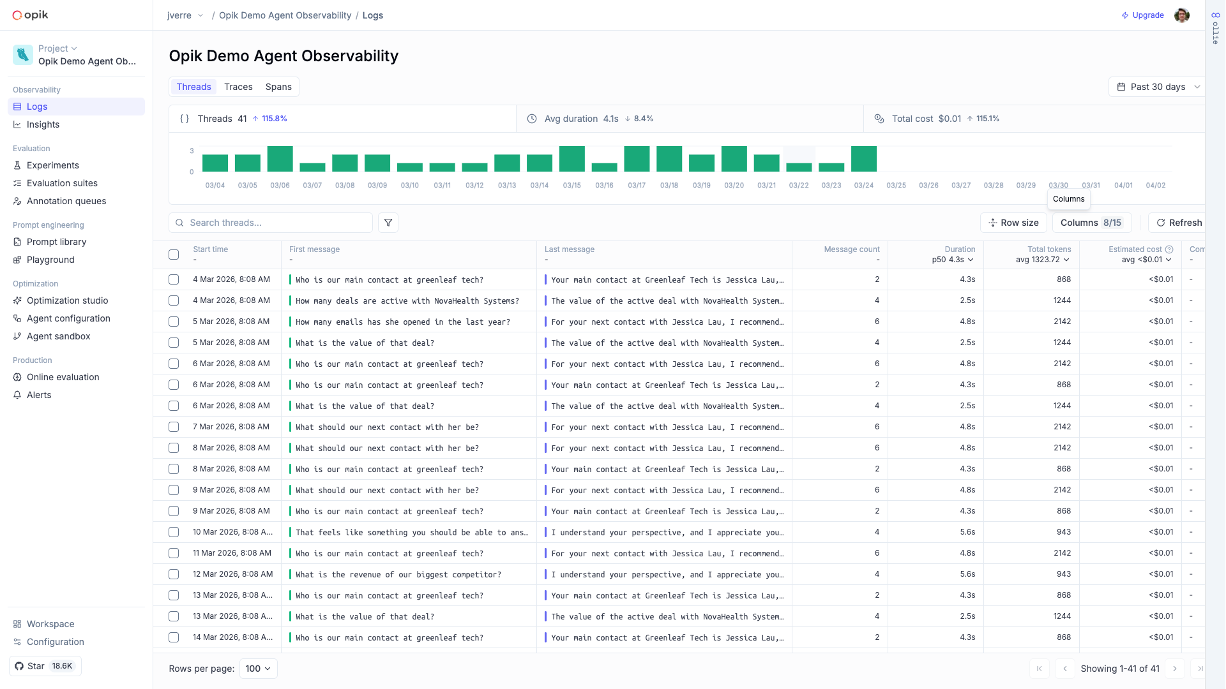The width and height of the screenshot is (1226, 689).
Task: Switch to the Traces tab
Action: point(238,87)
